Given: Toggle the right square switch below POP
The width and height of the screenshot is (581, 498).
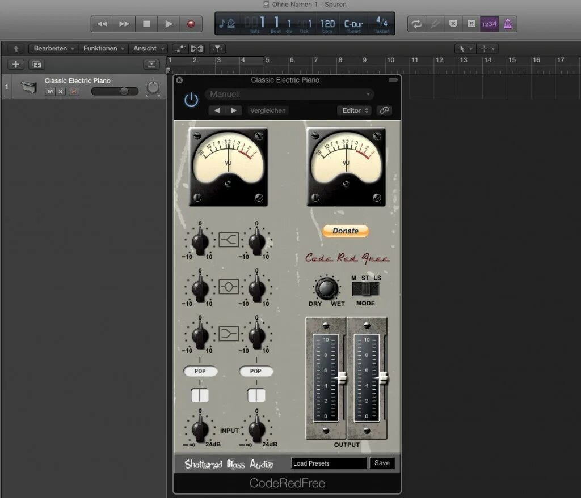Looking at the screenshot, I should click(x=256, y=395).
